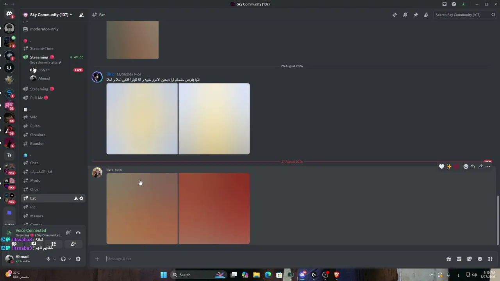
Task: Open user settings gear
Action: point(78,259)
